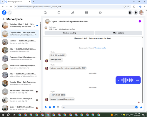This screenshot has width=147, height=117.
Task: Focus the Aa message input field
Action: (x=98, y=107)
